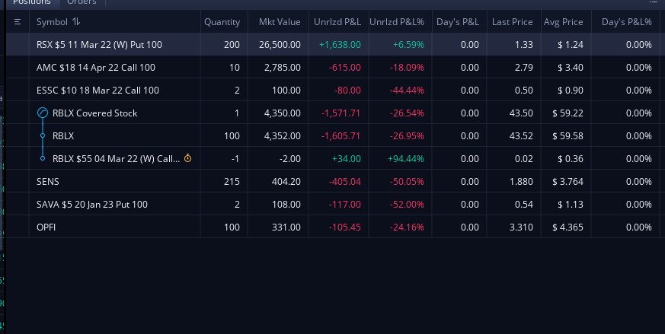Open the column settings hamburger menu
The height and width of the screenshot is (334, 665).
click(18, 21)
